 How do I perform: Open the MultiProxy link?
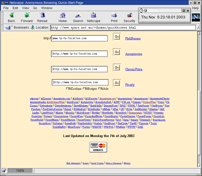coord(83,113)
